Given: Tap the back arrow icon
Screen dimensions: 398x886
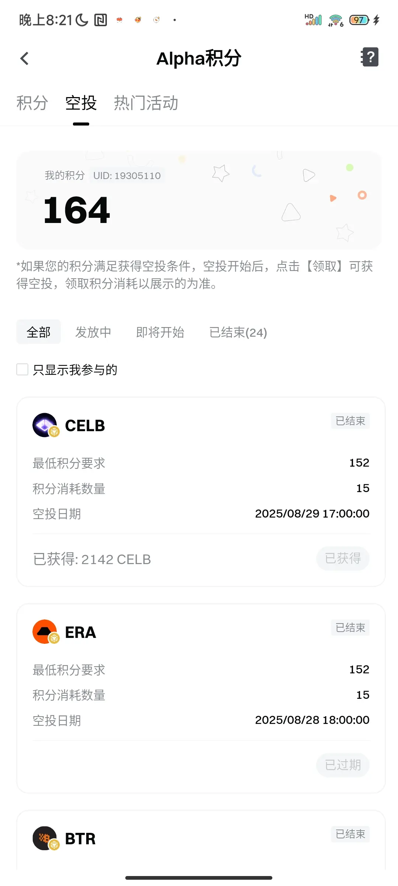Looking at the screenshot, I should pos(24,58).
